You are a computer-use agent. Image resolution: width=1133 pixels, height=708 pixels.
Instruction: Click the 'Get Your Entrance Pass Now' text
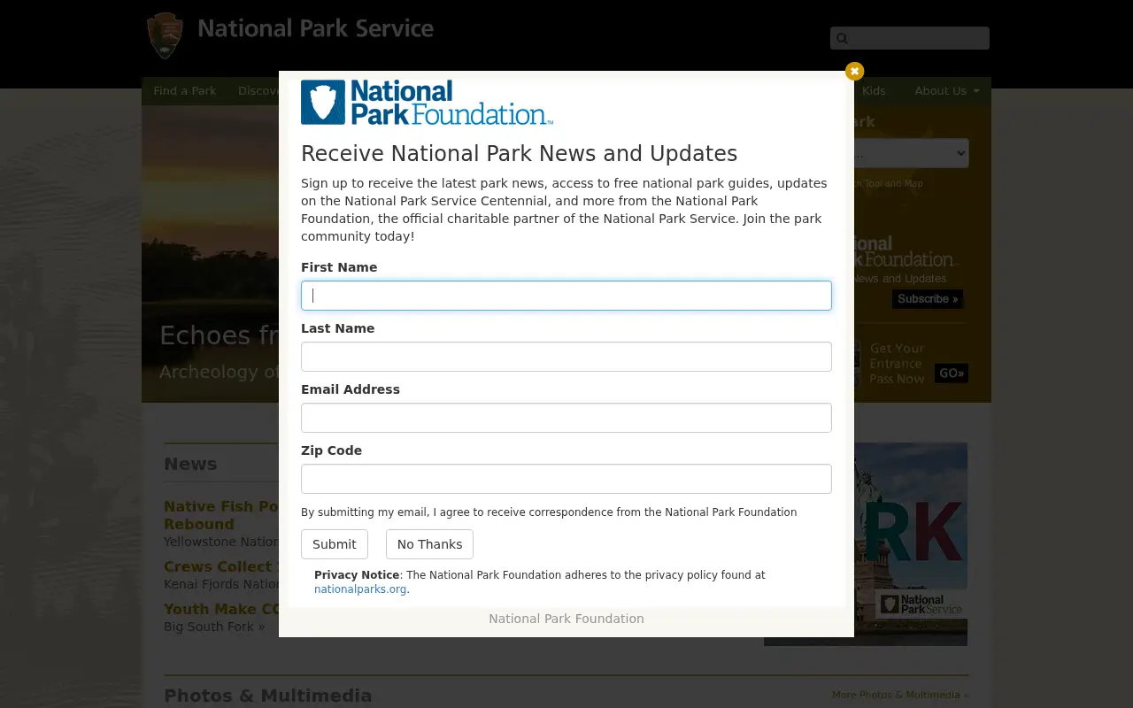[x=897, y=364]
